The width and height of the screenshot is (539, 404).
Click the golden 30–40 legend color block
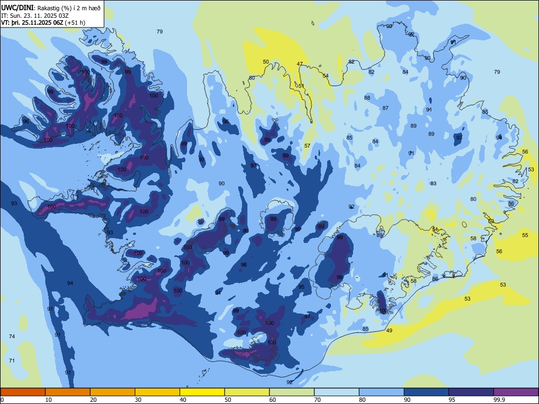[157, 392]
